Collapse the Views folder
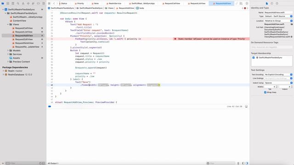 point(8,24)
